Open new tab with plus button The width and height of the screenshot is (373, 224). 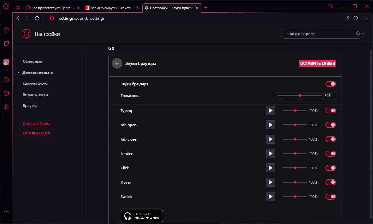(206, 8)
